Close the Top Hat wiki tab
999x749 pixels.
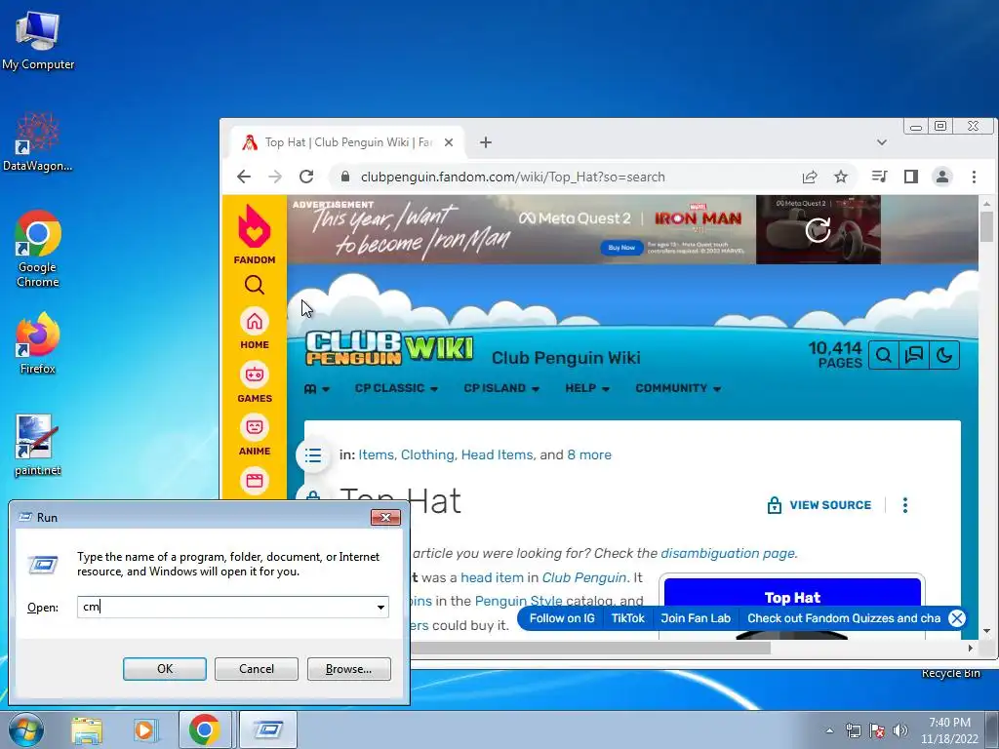[x=449, y=142]
